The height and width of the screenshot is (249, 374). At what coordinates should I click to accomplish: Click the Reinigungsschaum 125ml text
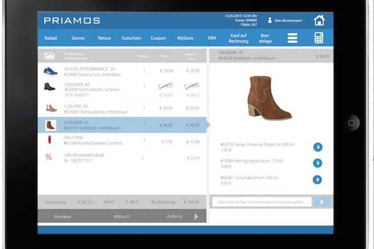coord(252,161)
